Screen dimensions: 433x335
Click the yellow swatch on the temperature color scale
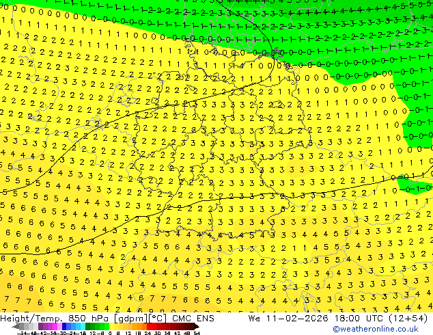(x=111, y=327)
